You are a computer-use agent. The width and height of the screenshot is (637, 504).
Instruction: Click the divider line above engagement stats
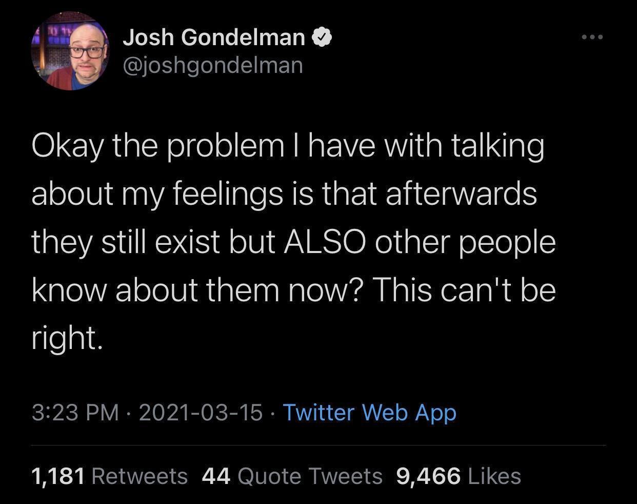coord(318,445)
